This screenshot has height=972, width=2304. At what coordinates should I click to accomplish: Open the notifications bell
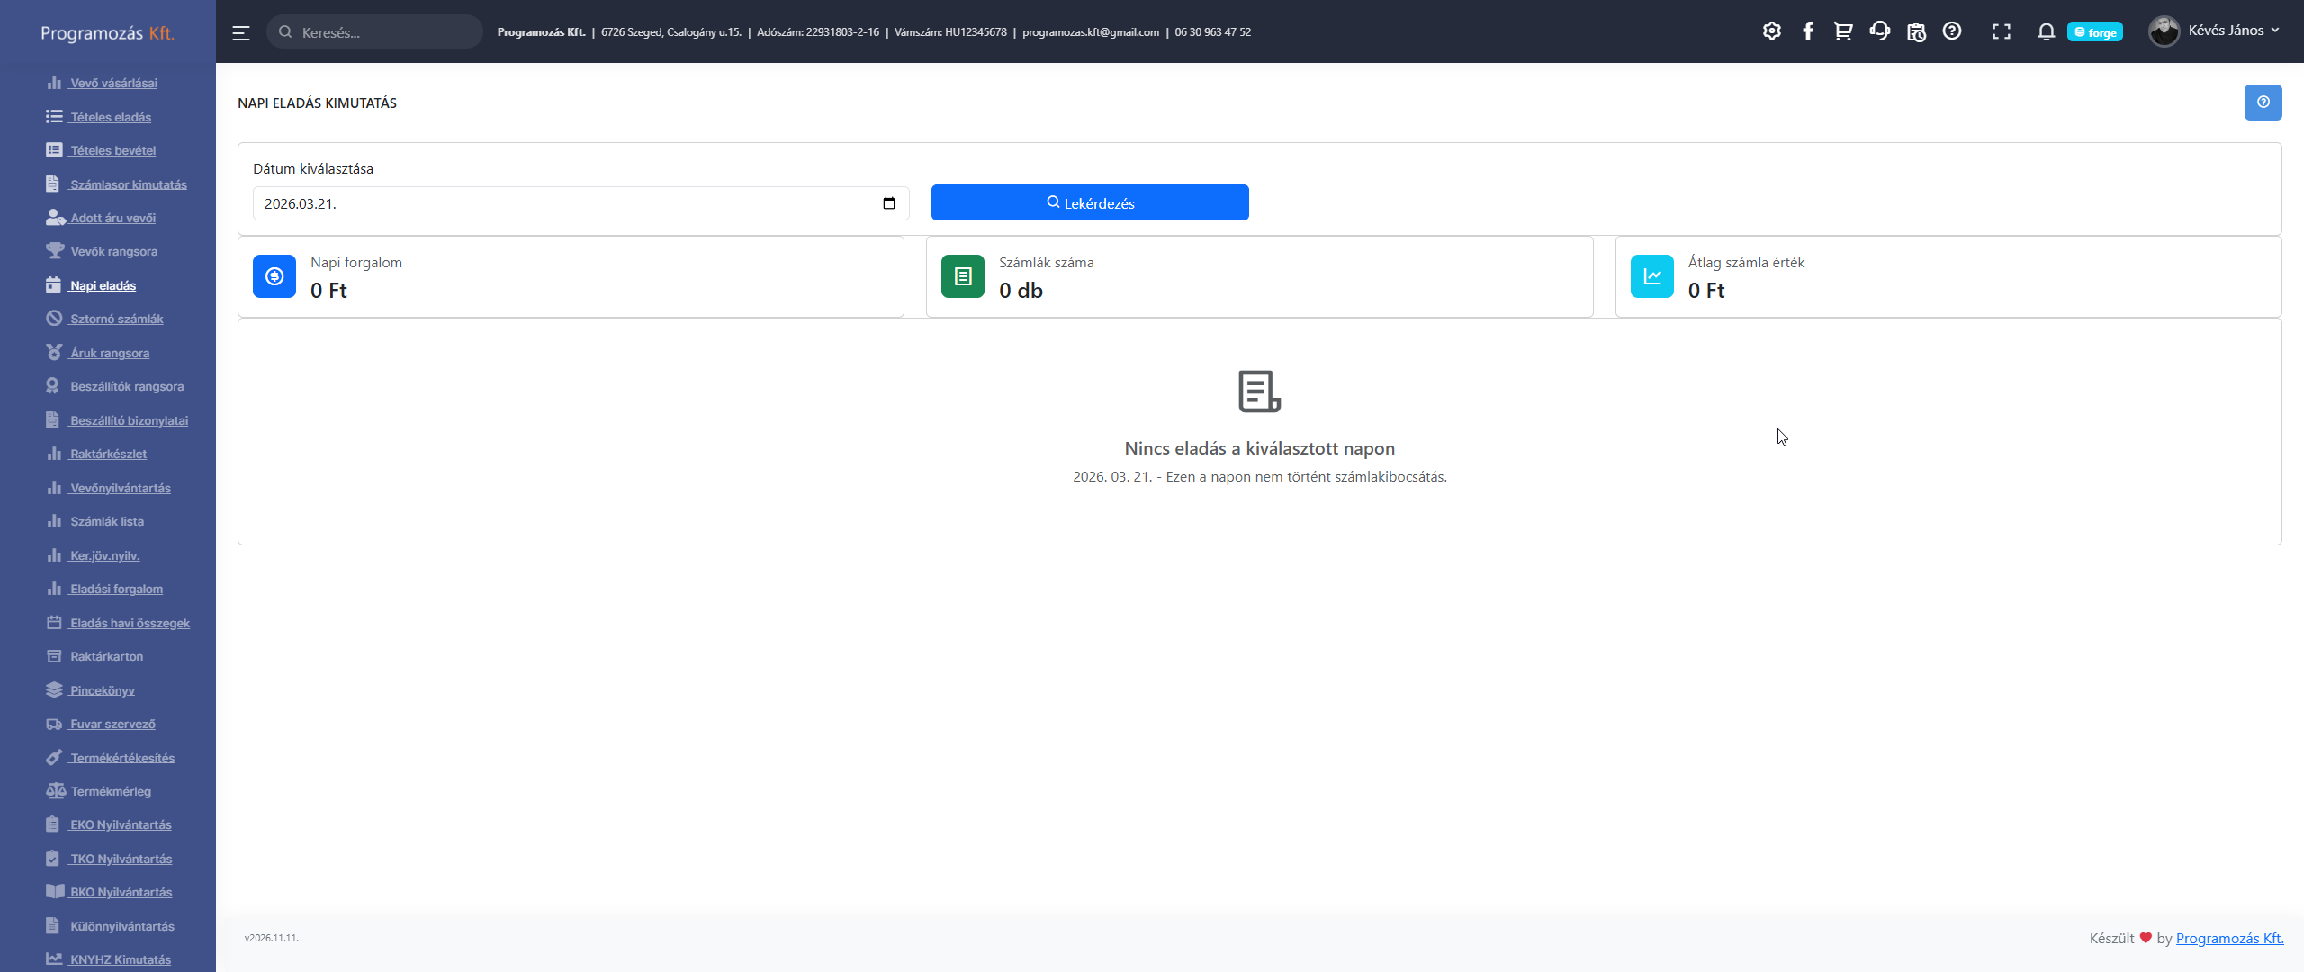tap(2046, 31)
